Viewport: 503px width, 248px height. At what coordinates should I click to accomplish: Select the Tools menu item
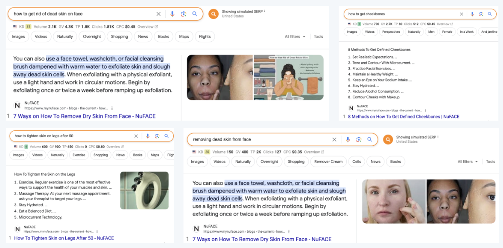(318, 37)
